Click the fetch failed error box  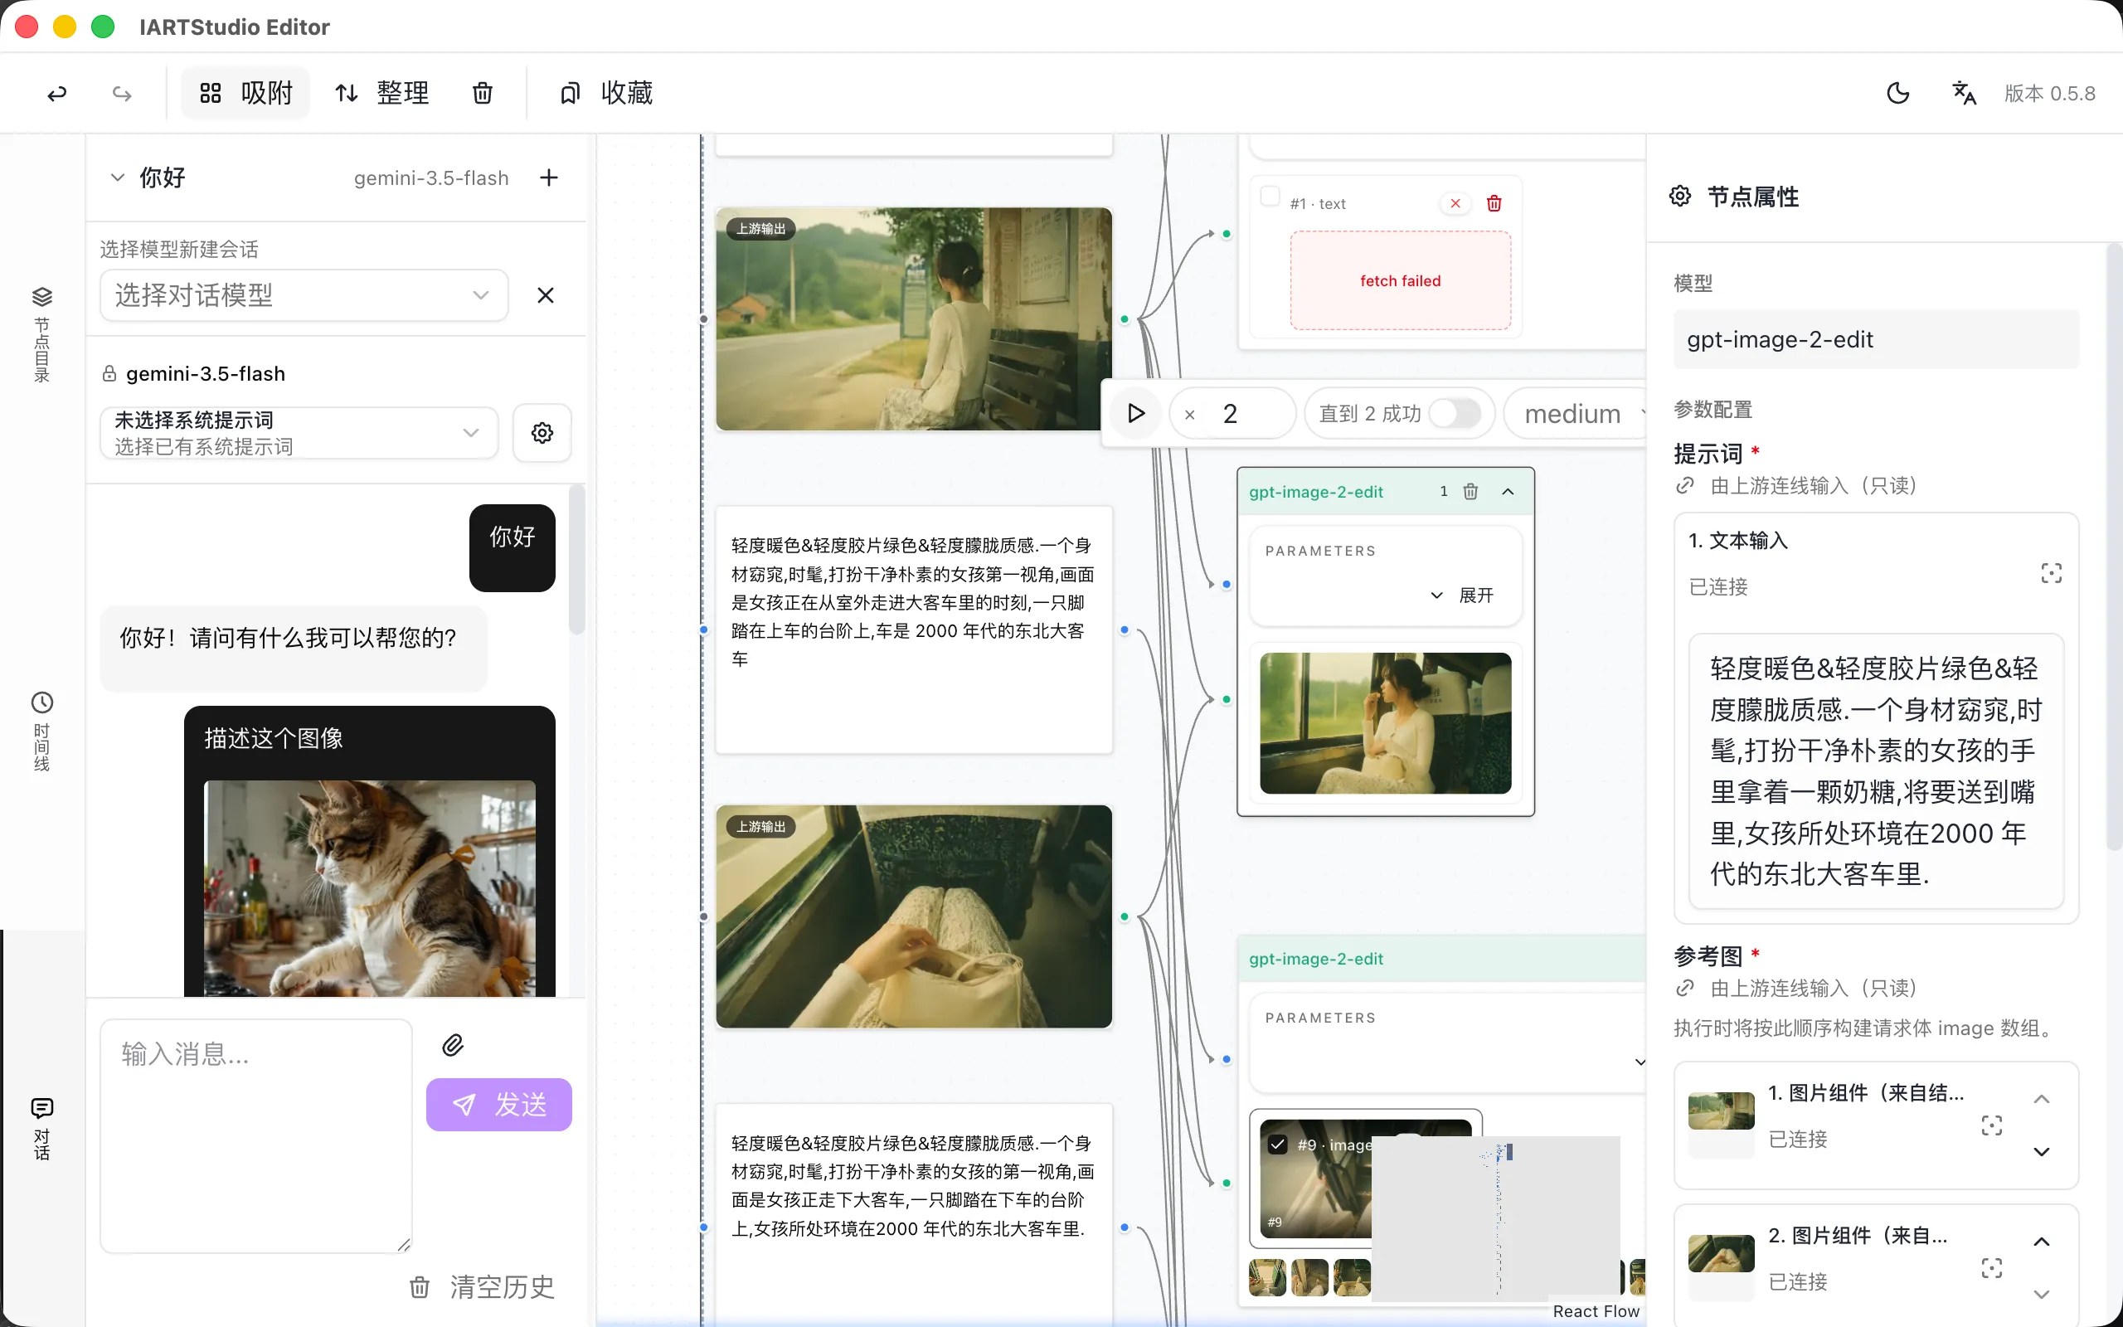point(1400,280)
